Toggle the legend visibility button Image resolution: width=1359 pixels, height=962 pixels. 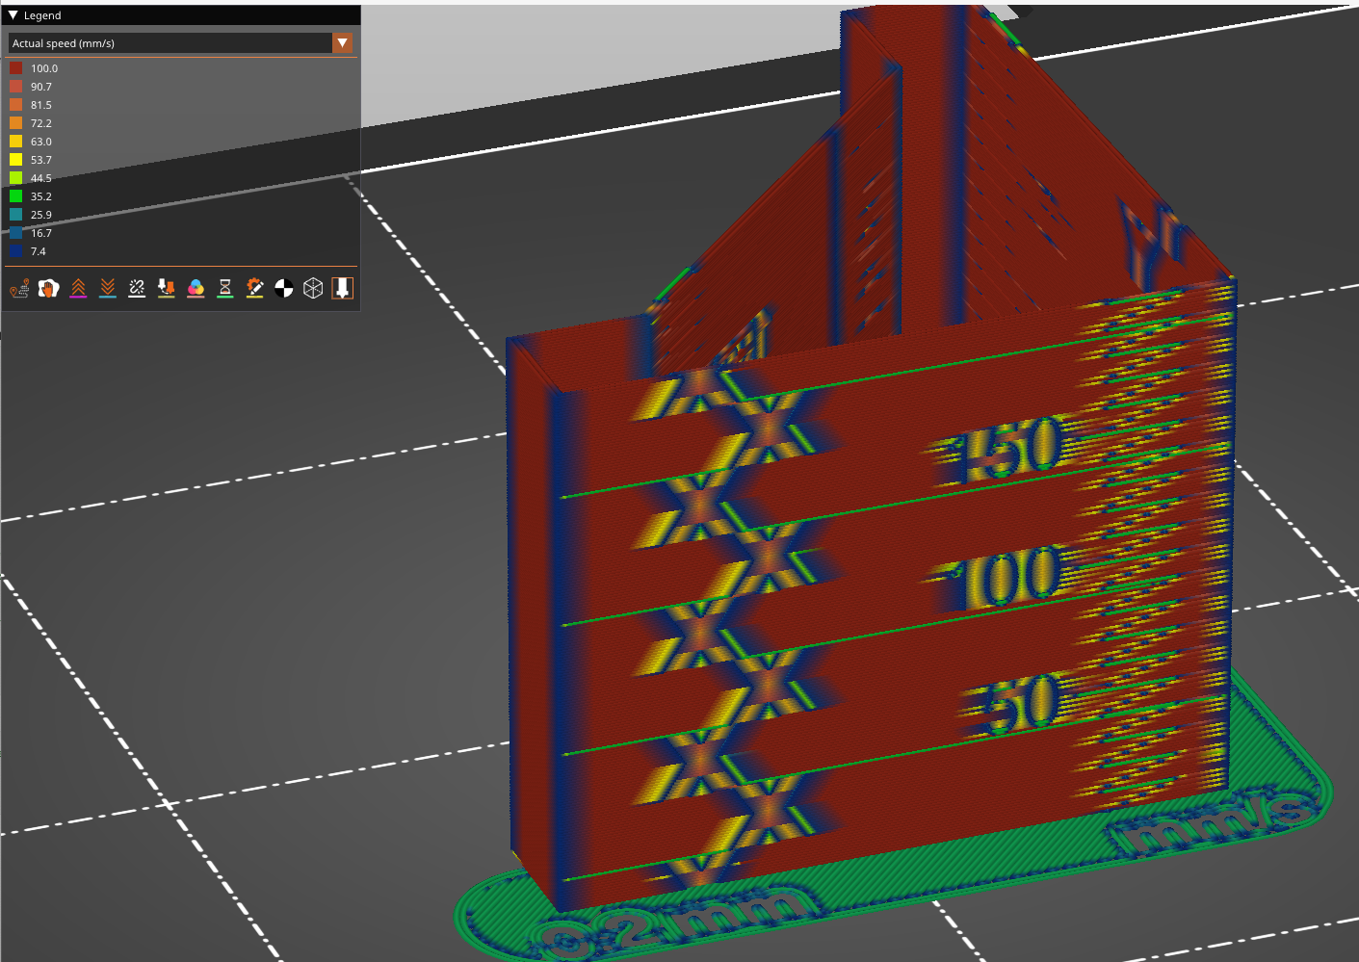coord(342,287)
